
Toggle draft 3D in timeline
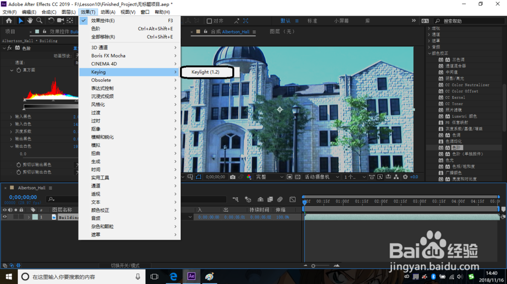(248, 200)
